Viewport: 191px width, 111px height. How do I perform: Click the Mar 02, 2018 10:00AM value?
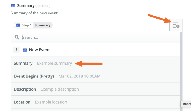(79, 76)
